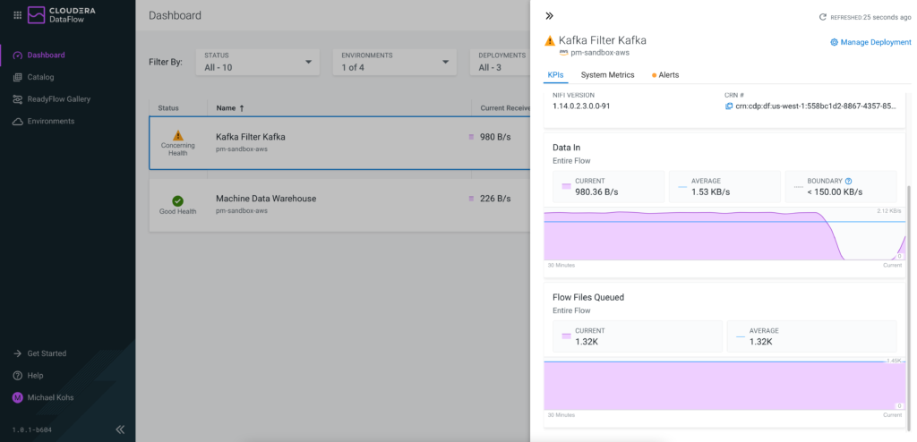Switch to the System Metrics tab
This screenshot has width=917, height=442.
[607, 75]
